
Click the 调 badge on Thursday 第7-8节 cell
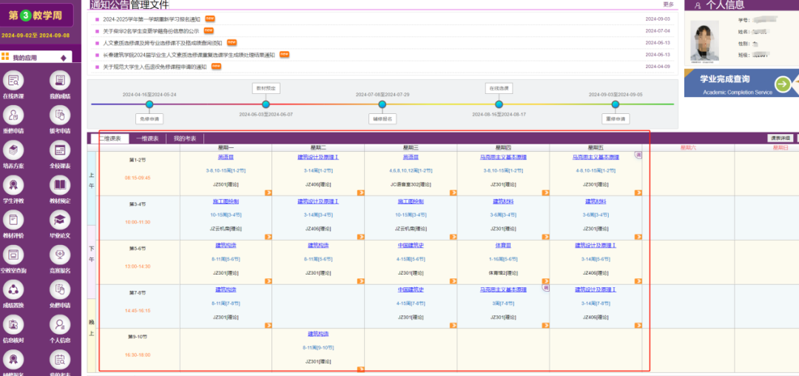pyautogui.click(x=545, y=288)
